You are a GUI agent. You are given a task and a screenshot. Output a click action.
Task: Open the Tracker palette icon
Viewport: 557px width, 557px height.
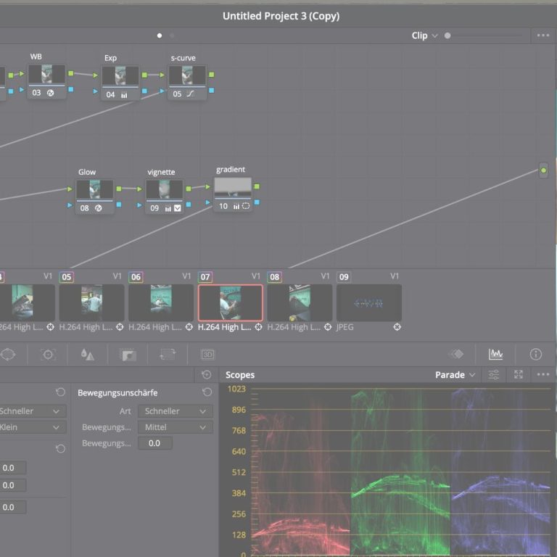(x=48, y=355)
